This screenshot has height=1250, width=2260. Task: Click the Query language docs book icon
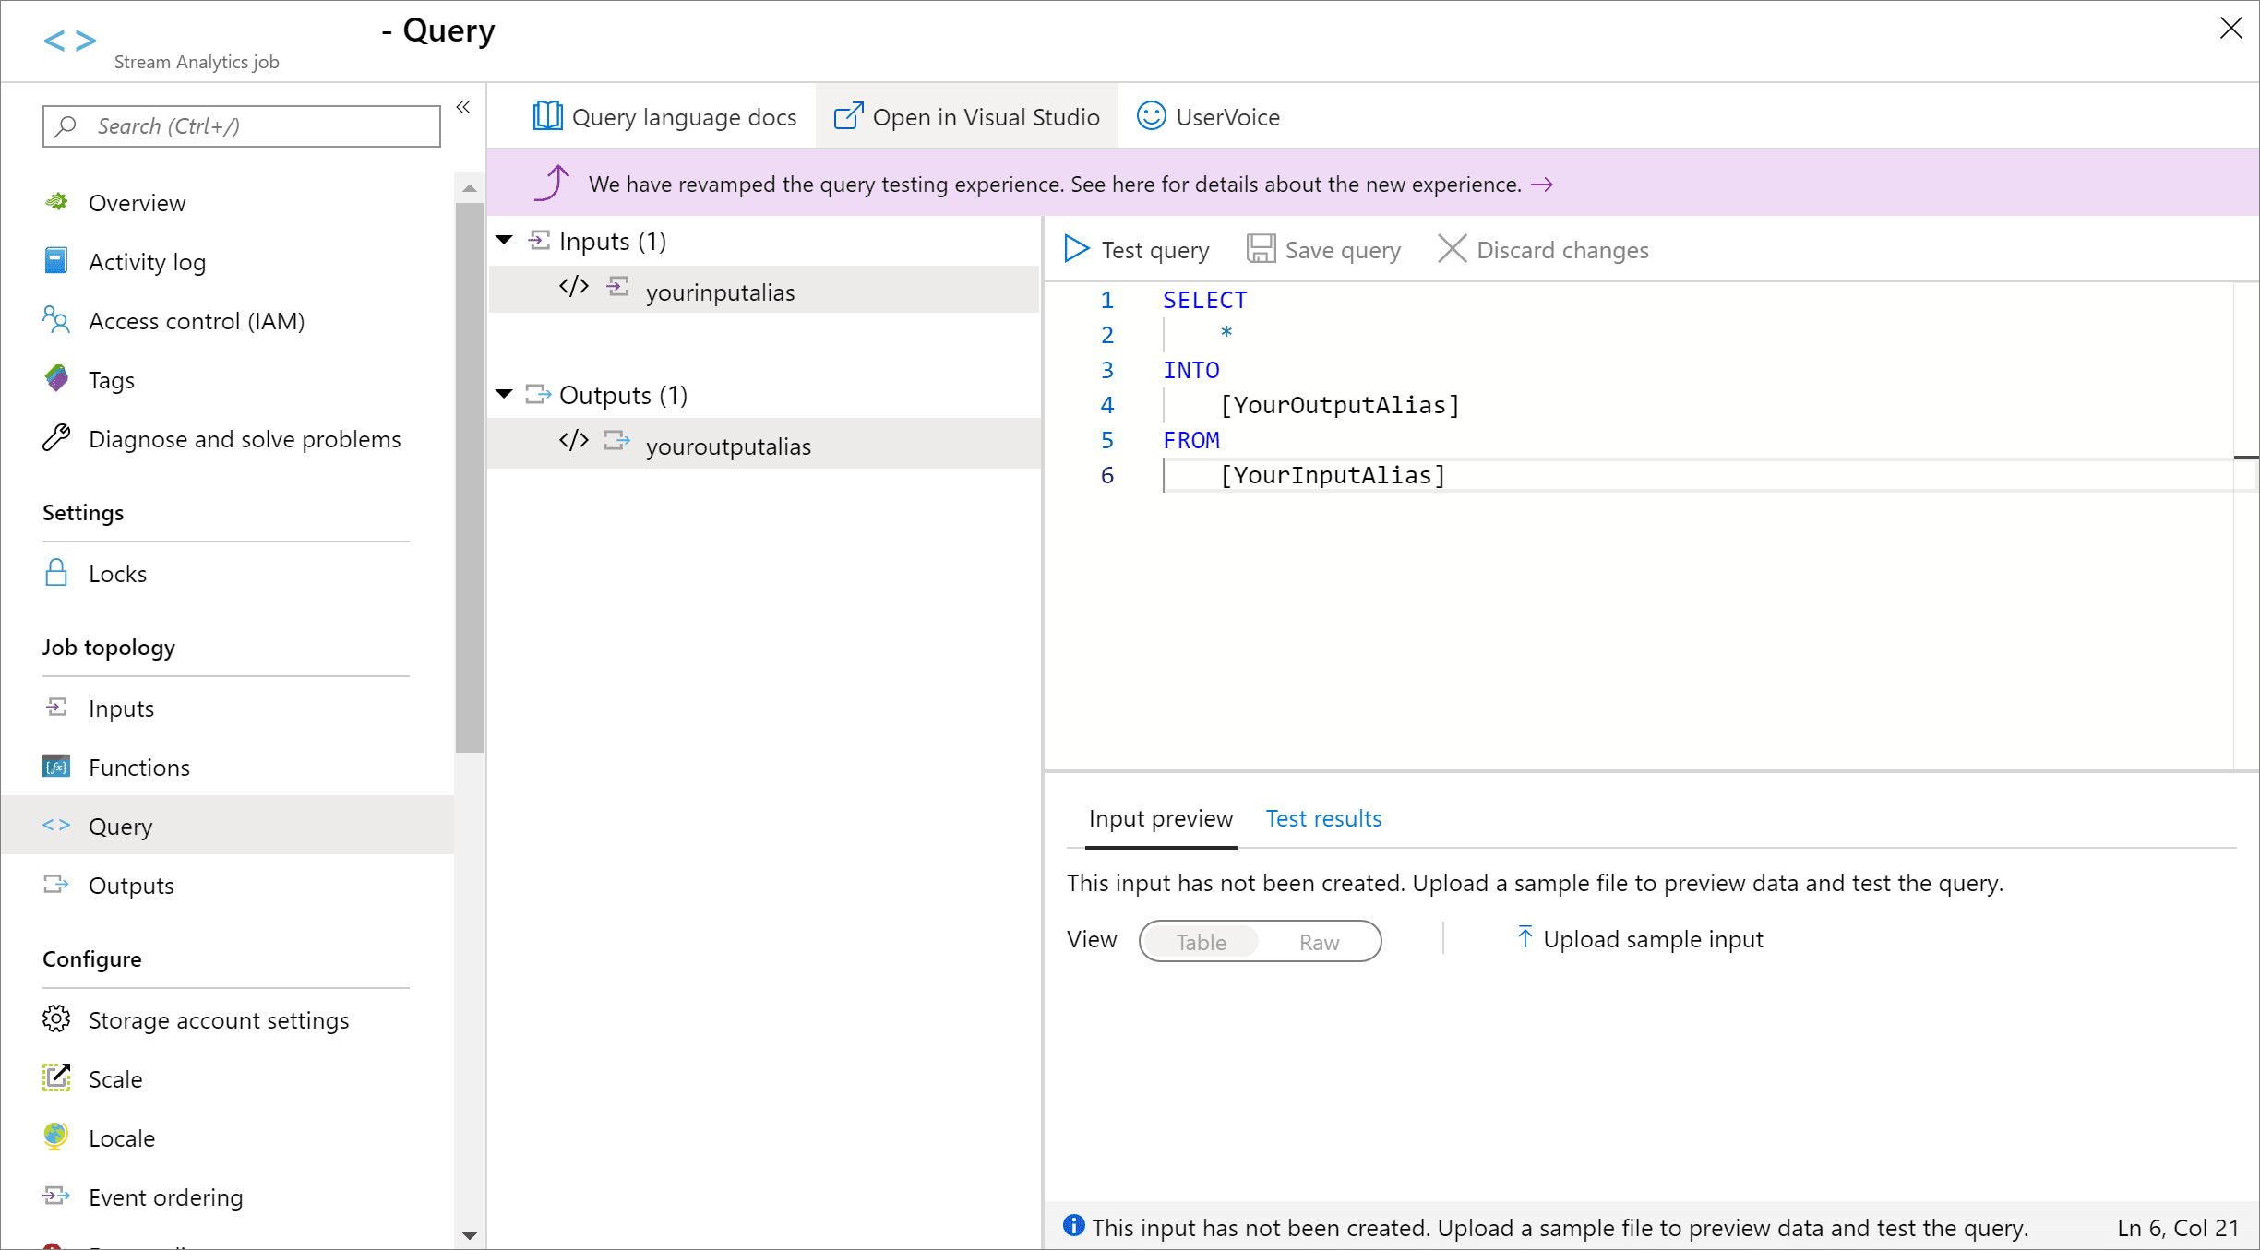click(547, 116)
